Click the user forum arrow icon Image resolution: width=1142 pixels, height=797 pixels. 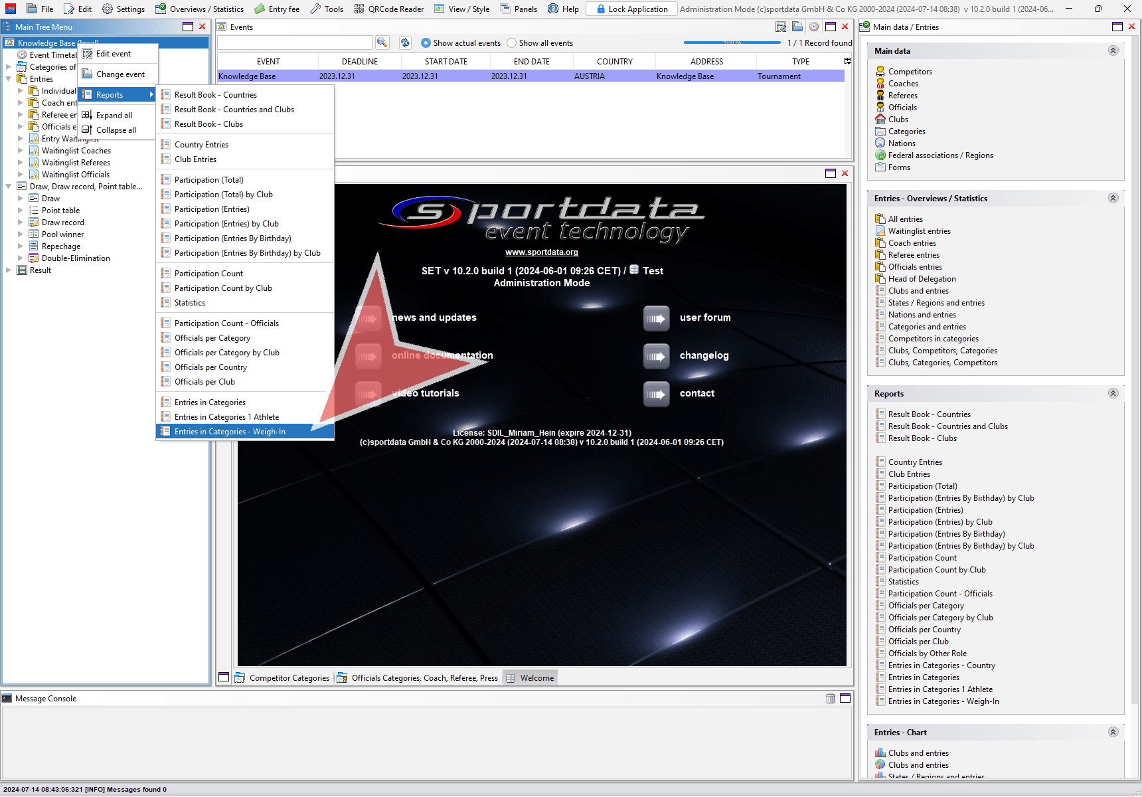[x=656, y=318]
